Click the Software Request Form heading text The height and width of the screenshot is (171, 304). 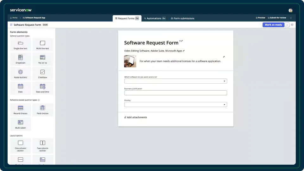click(x=151, y=43)
